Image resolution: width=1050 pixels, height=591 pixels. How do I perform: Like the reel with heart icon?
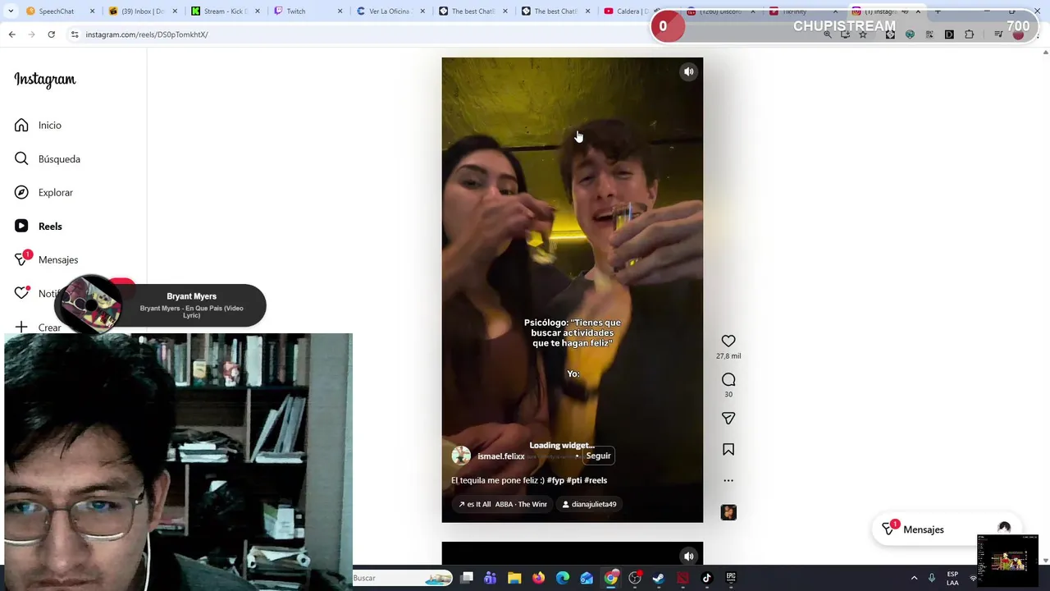tap(728, 341)
